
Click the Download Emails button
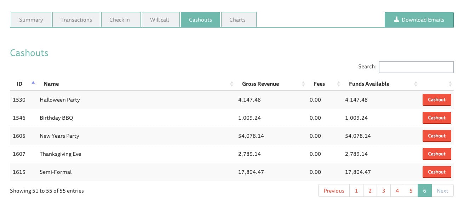click(419, 20)
